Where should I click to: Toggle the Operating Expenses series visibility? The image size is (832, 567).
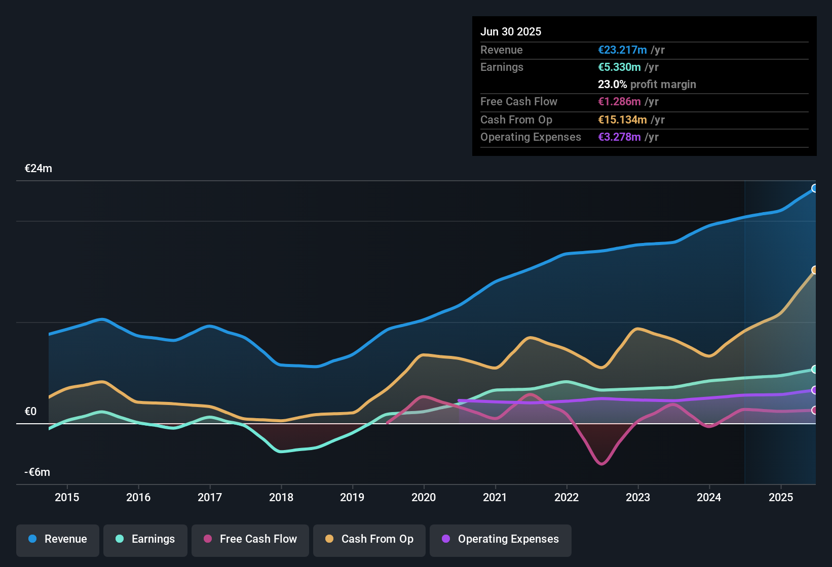[x=500, y=540]
